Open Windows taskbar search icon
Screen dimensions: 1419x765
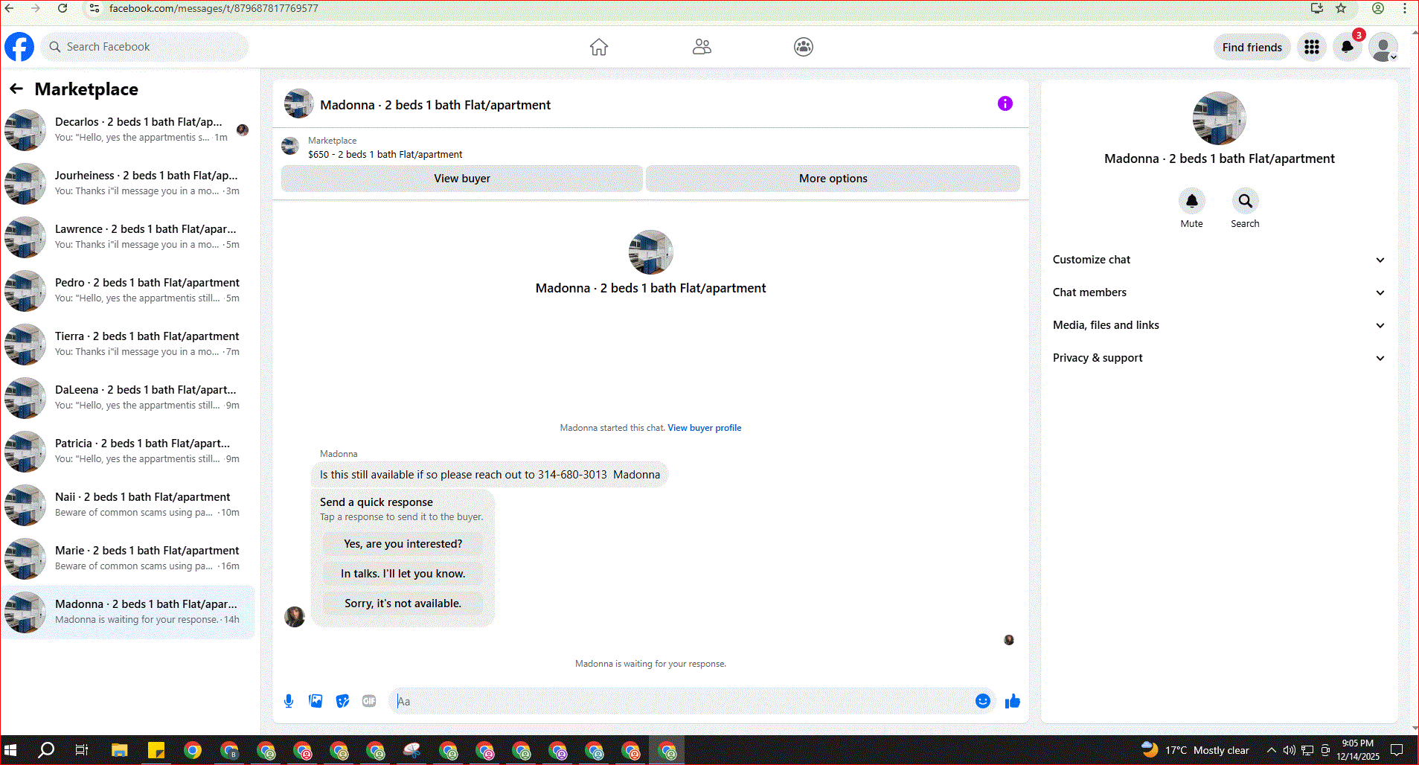point(46,750)
